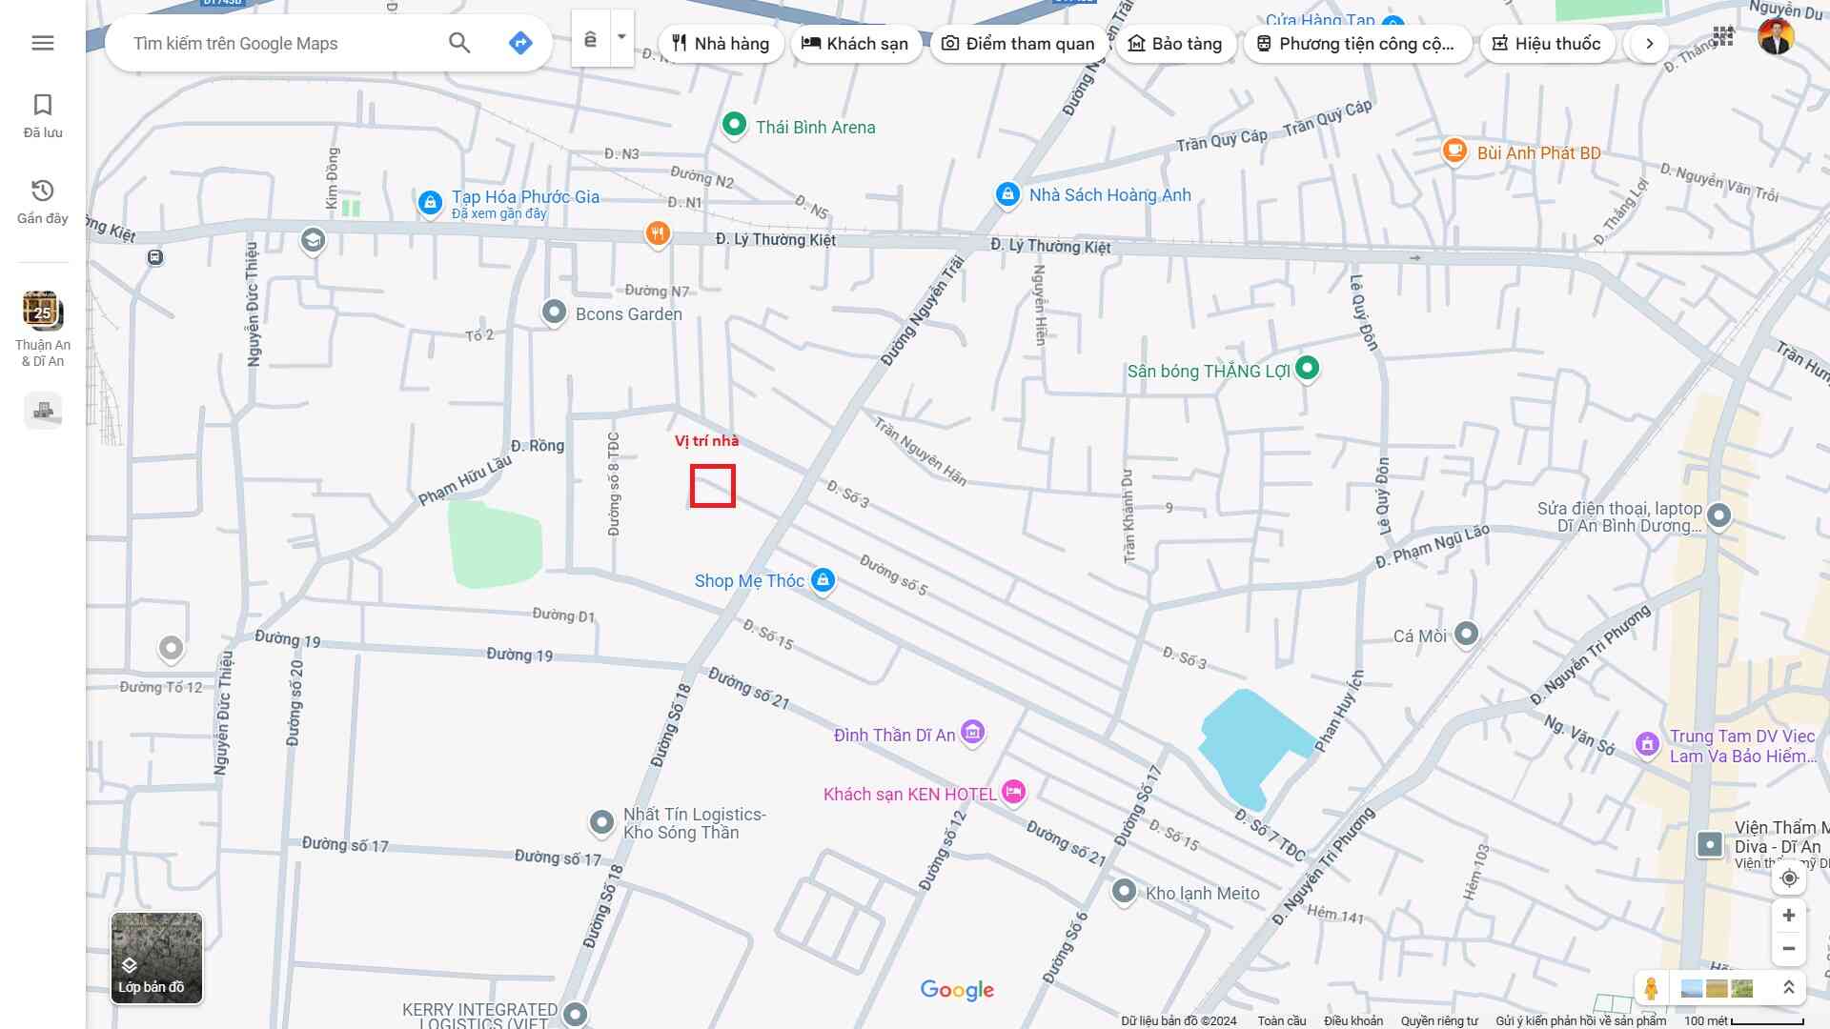Screen dimensions: 1830x1029
Task: Open the Đã lưu saved places
Action: (43, 115)
